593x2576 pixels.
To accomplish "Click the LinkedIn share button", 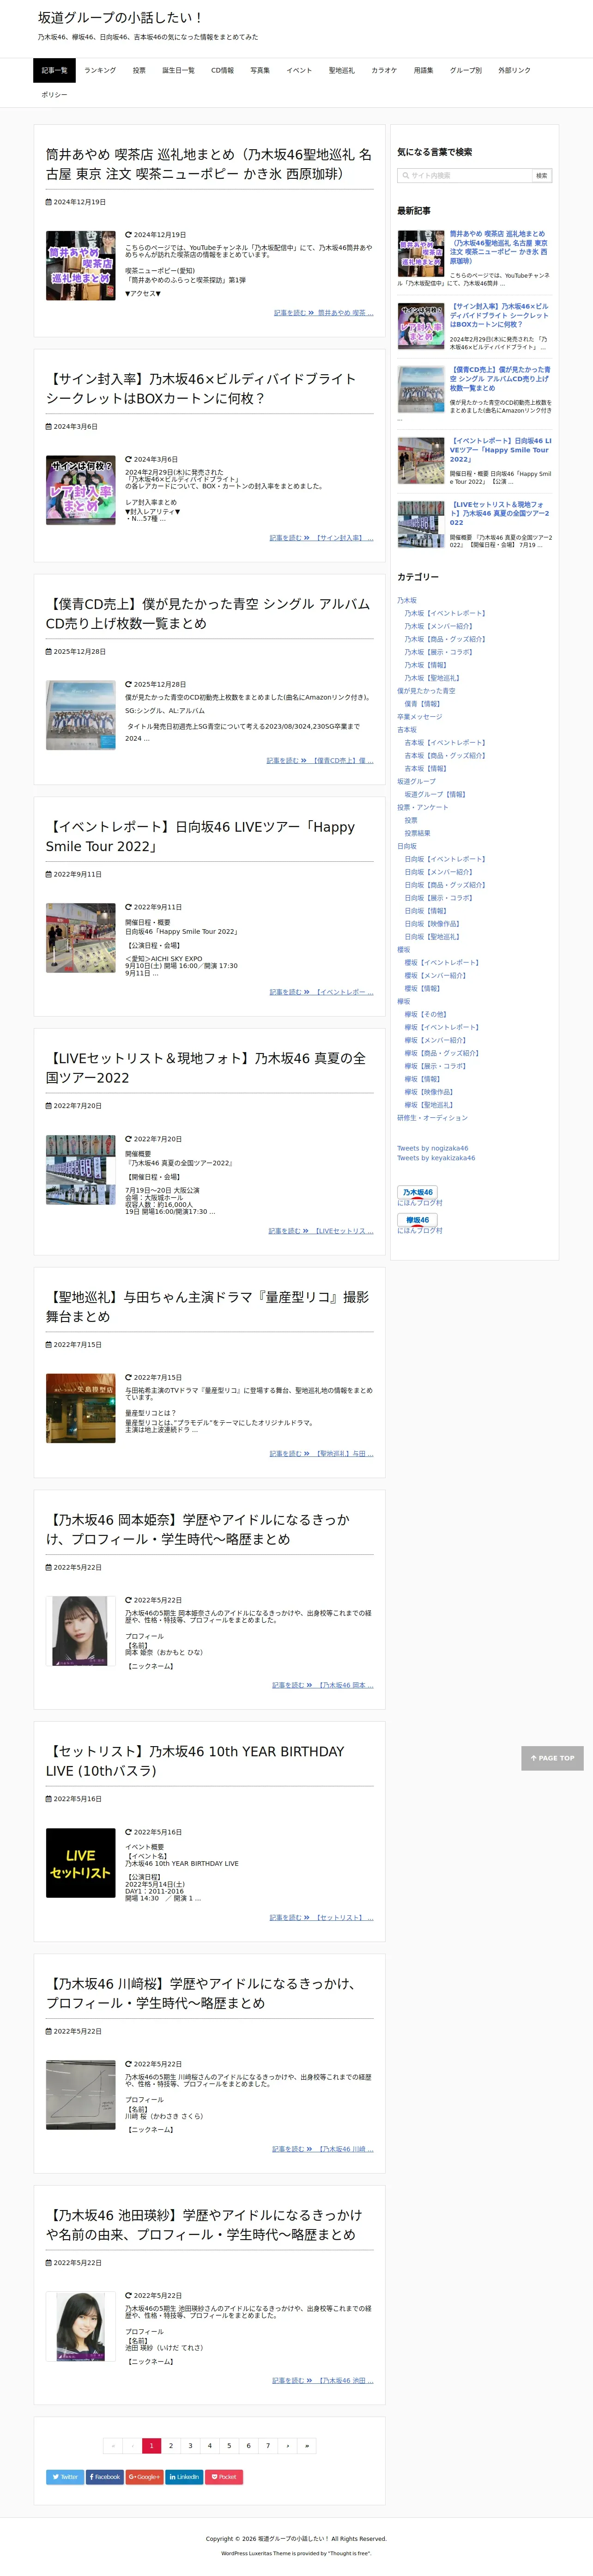I will [x=184, y=2476].
